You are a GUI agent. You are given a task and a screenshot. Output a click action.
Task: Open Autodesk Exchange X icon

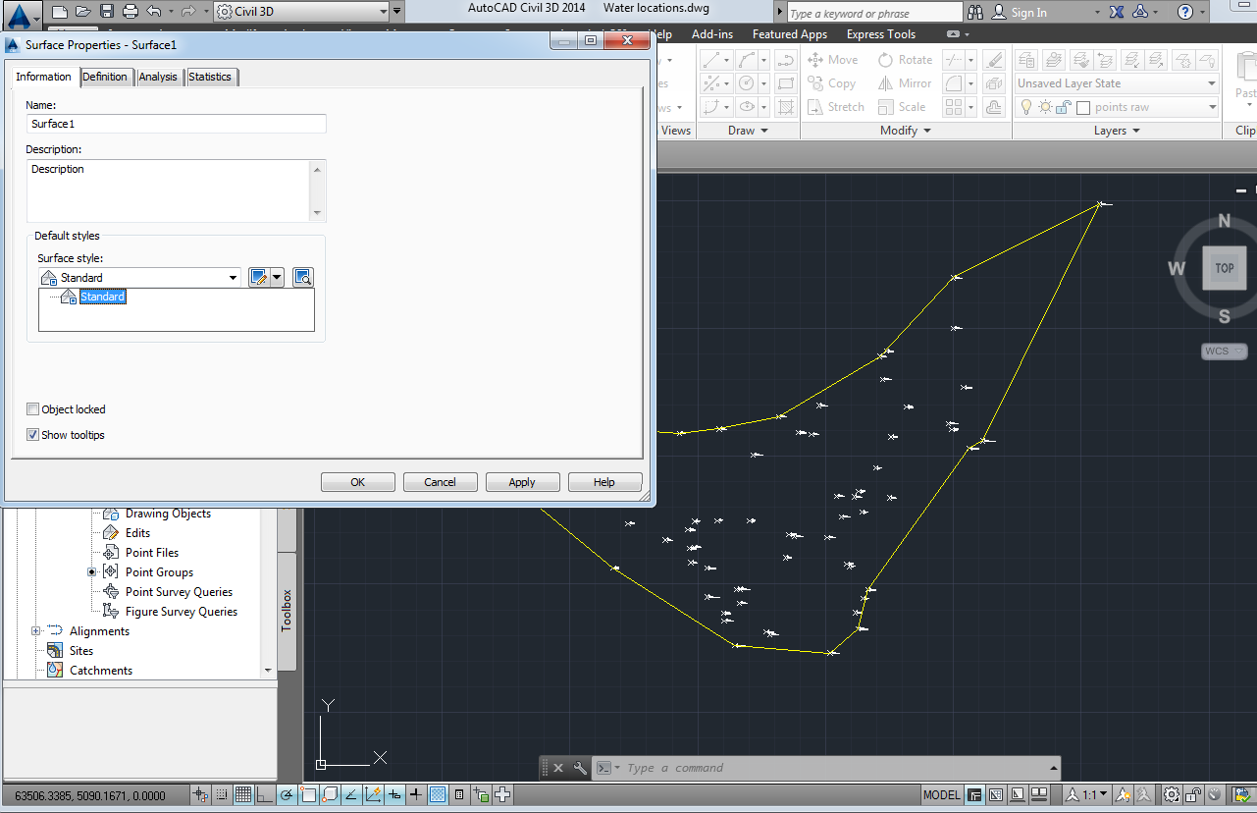[x=1117, y=12]
